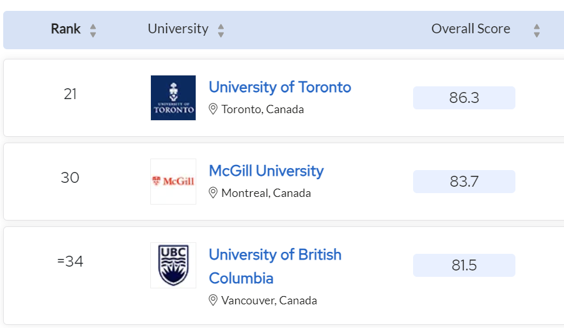
Task: Sort the table by Rank arrows
Action: coord(93,31)
